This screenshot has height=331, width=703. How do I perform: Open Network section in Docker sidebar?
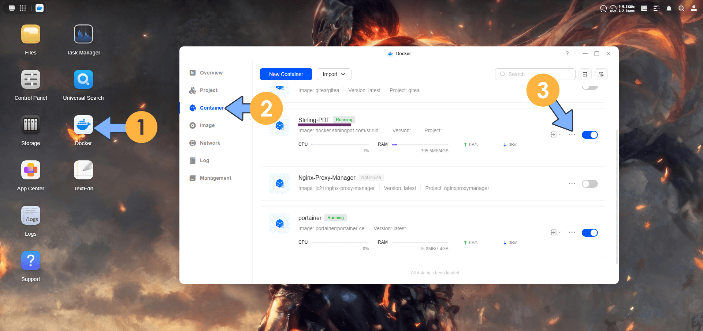pos(210,143)
